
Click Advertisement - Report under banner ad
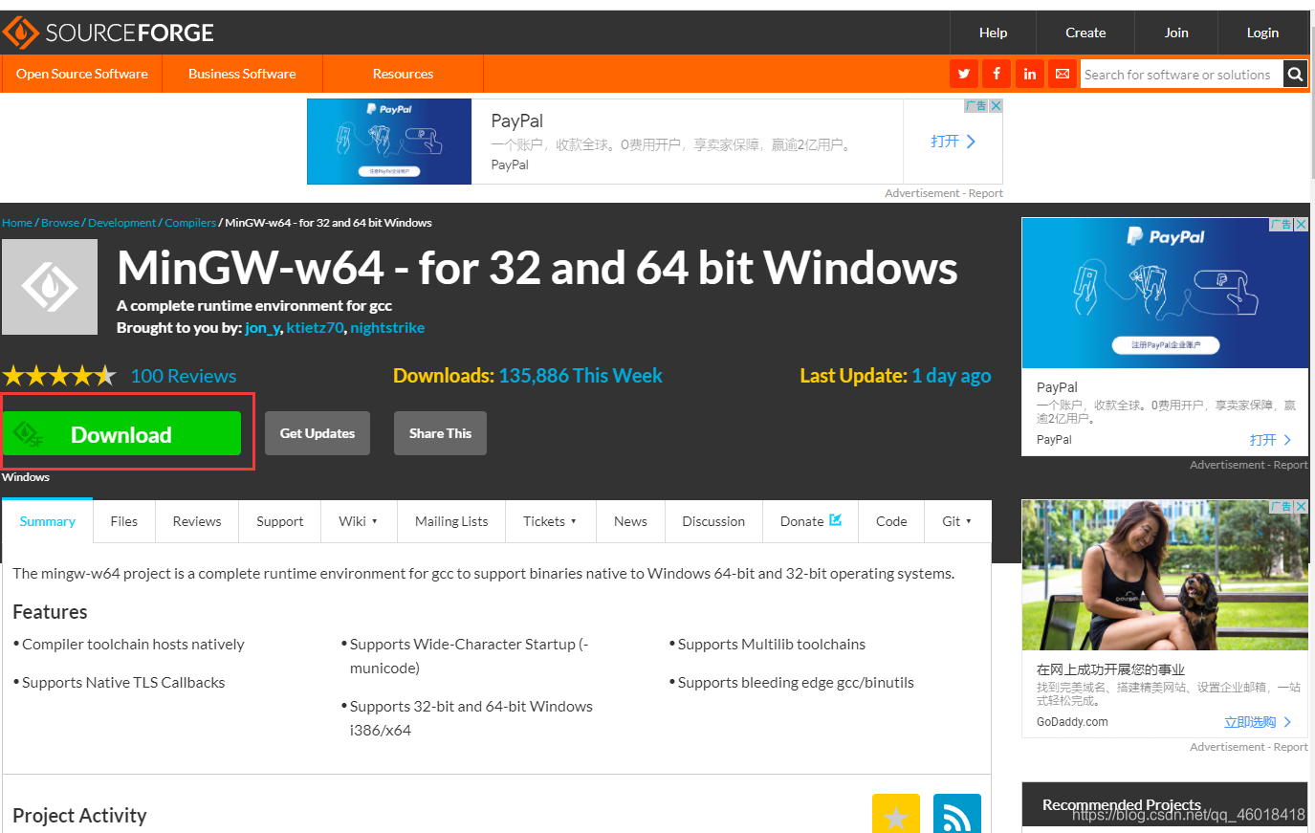[x=944, y=193]
